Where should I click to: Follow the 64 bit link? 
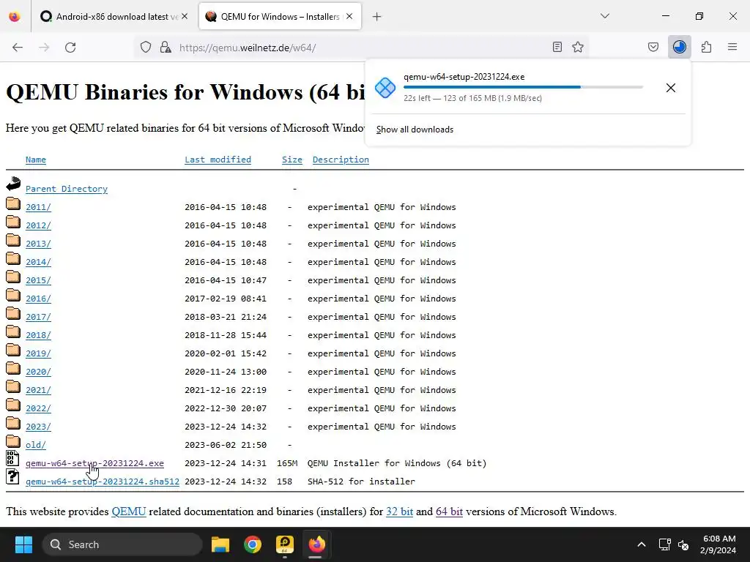[x=449, y=512]
